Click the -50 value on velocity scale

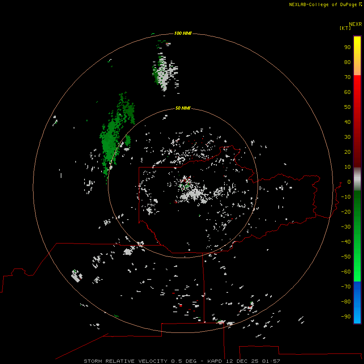(x=346, y=257)
